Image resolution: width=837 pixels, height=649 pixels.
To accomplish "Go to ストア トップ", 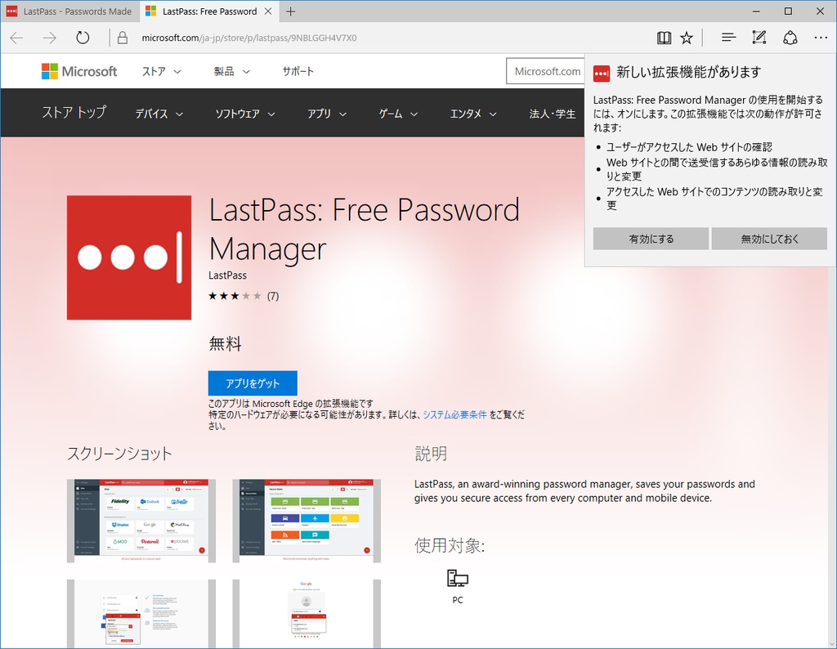I will [x=74, y=113].
